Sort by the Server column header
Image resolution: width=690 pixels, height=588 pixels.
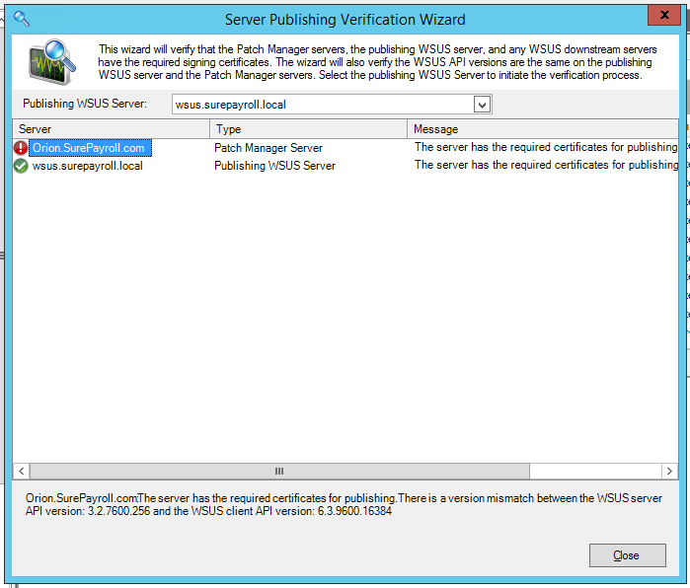tap(111, 129)
